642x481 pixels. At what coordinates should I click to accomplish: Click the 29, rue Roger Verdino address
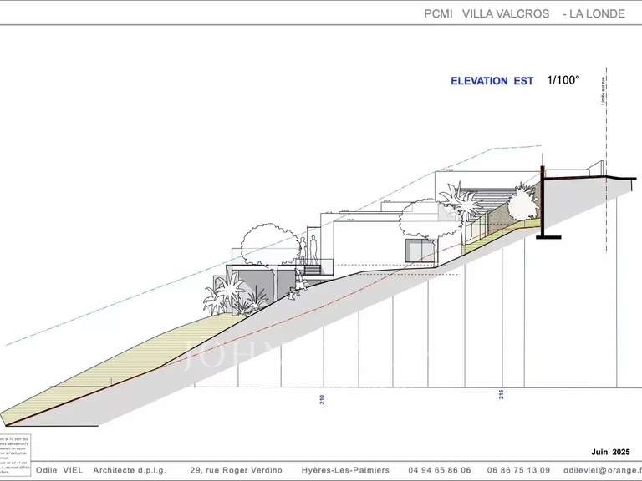[x=237, y=470]
